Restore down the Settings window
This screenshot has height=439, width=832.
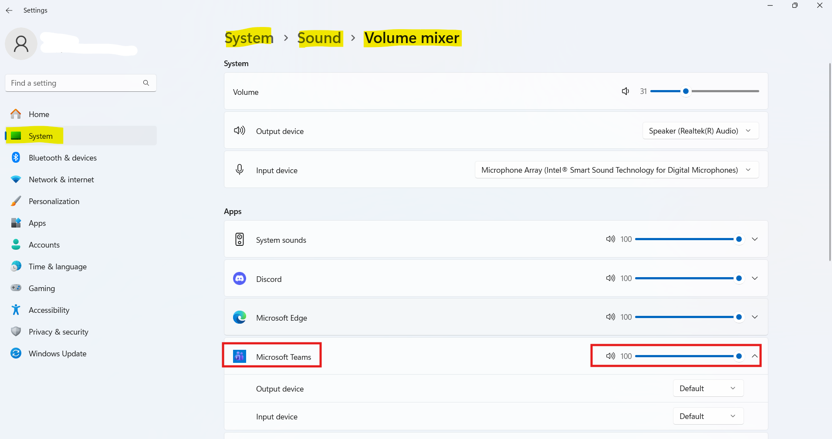point(795,6)
